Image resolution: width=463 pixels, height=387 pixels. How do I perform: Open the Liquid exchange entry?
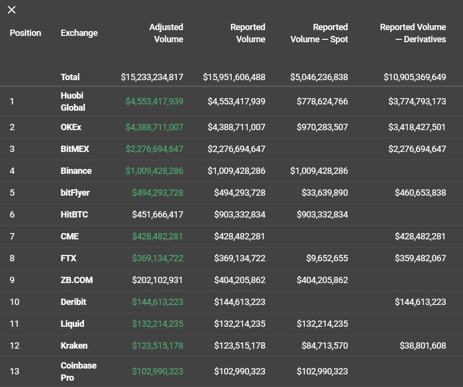(x=72, y=324)
